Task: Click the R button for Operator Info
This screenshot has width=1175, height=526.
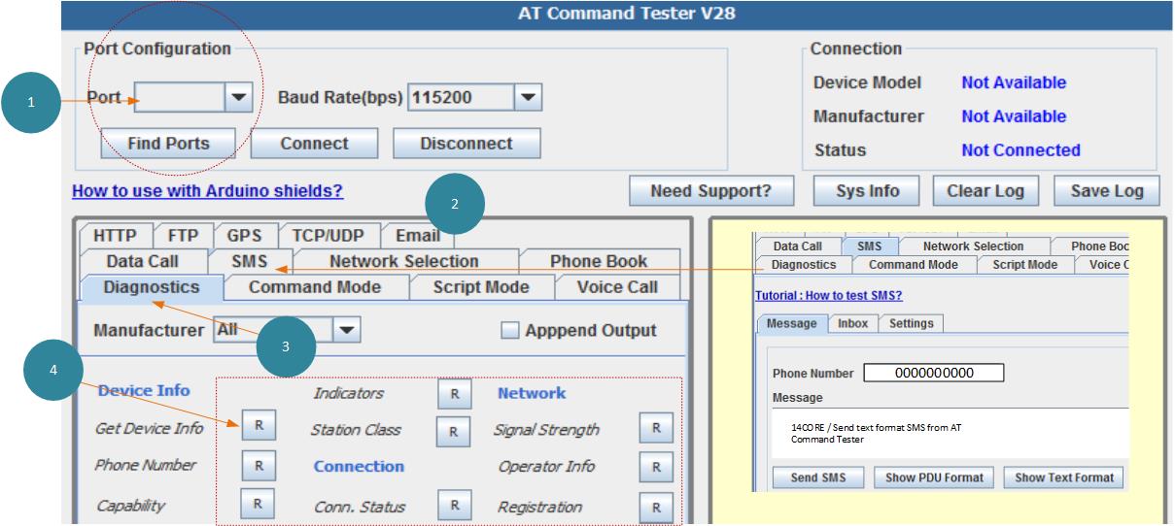Action: (655, 467)
